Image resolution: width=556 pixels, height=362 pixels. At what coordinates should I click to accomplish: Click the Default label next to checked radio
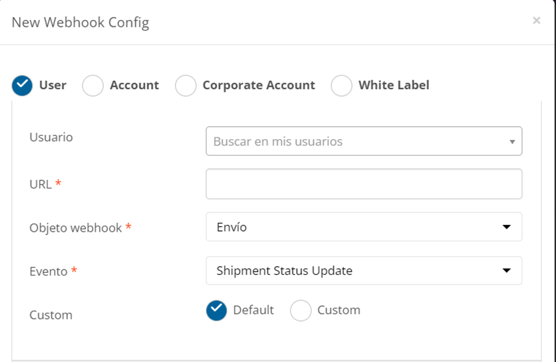click(x=253, y=310)
